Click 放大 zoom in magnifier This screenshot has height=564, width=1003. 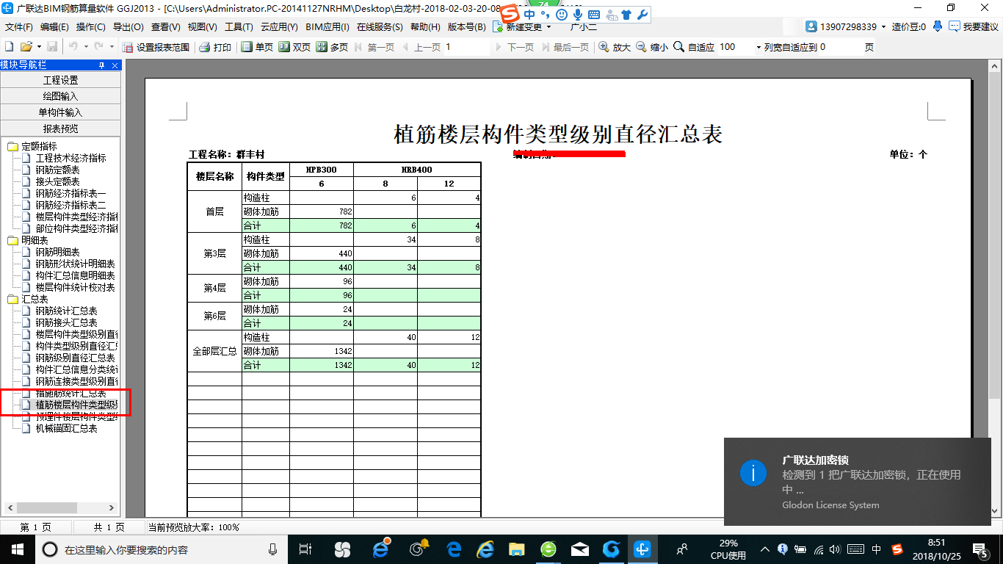point(615,47)
